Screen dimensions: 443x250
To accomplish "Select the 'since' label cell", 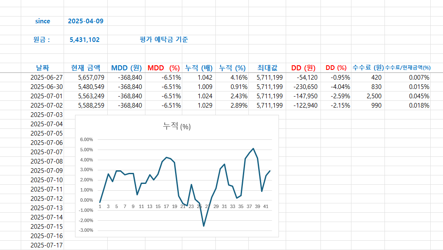I will (42, 21).
